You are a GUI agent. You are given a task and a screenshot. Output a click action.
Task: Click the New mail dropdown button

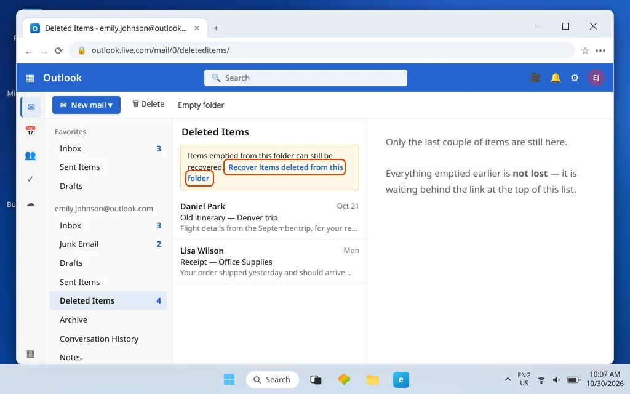click(86, 105)
